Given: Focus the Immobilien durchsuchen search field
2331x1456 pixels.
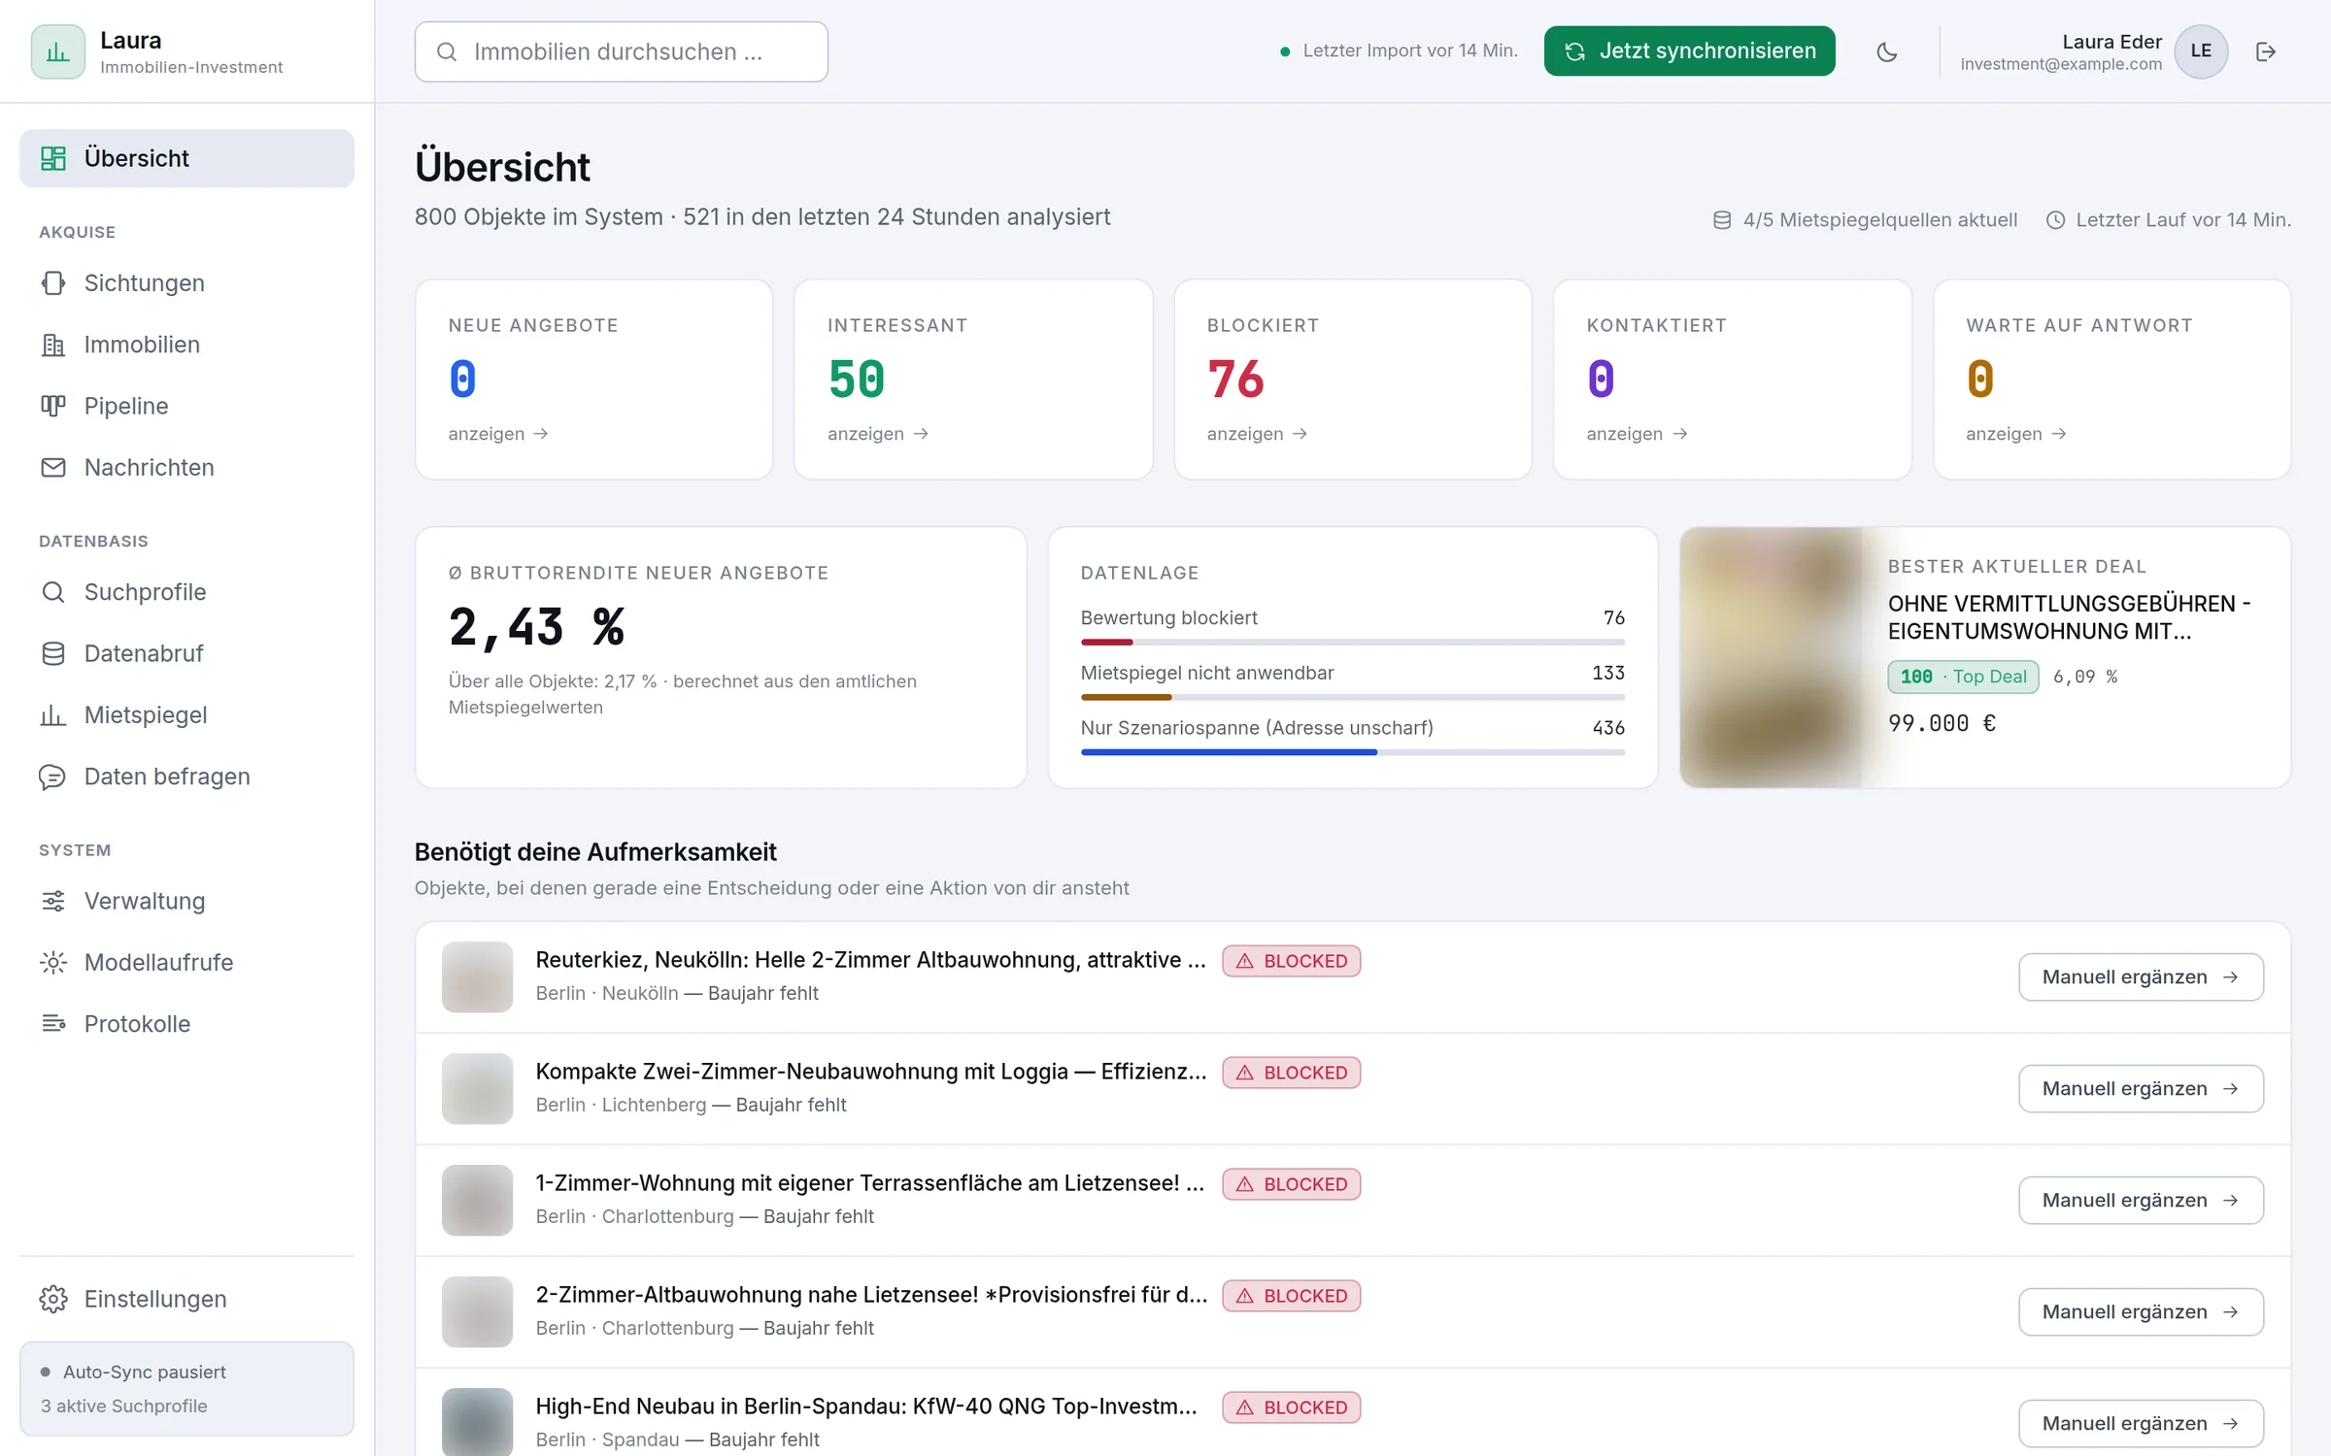Looking at the screenshot, I should (621, 51).
